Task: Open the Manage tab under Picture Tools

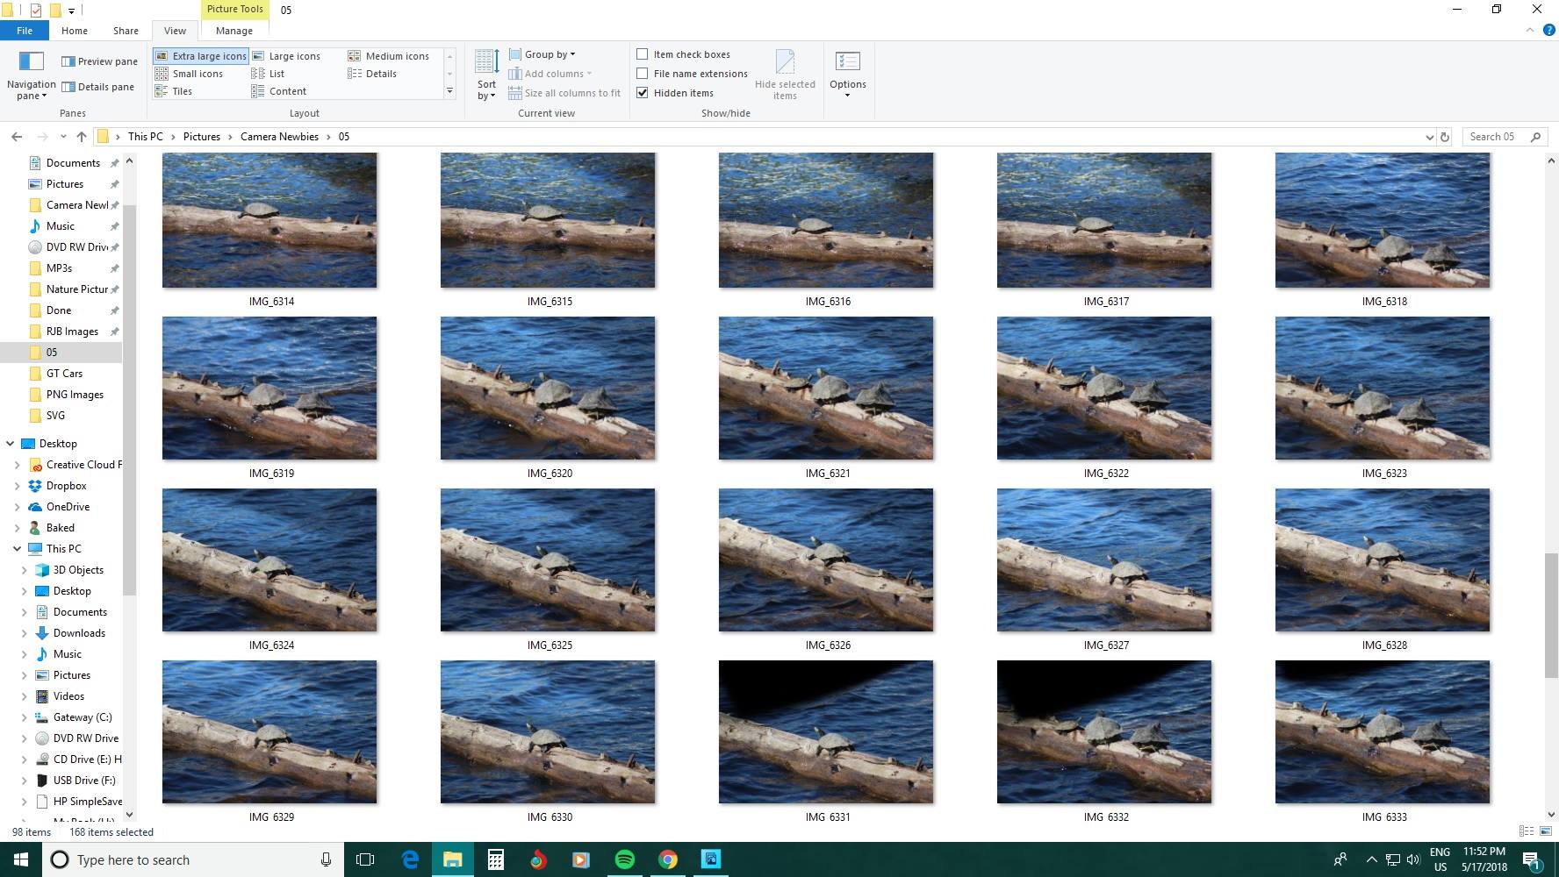Action: pos(234,31)
